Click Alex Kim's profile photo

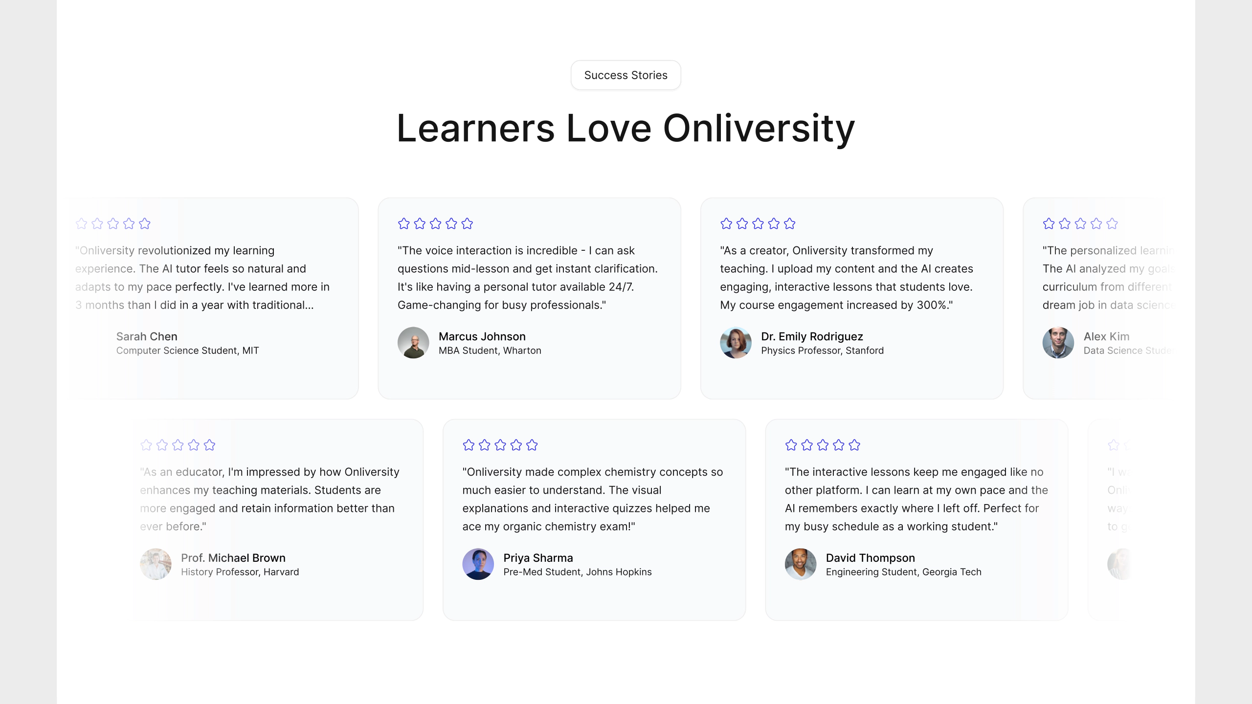point(1058,343)
